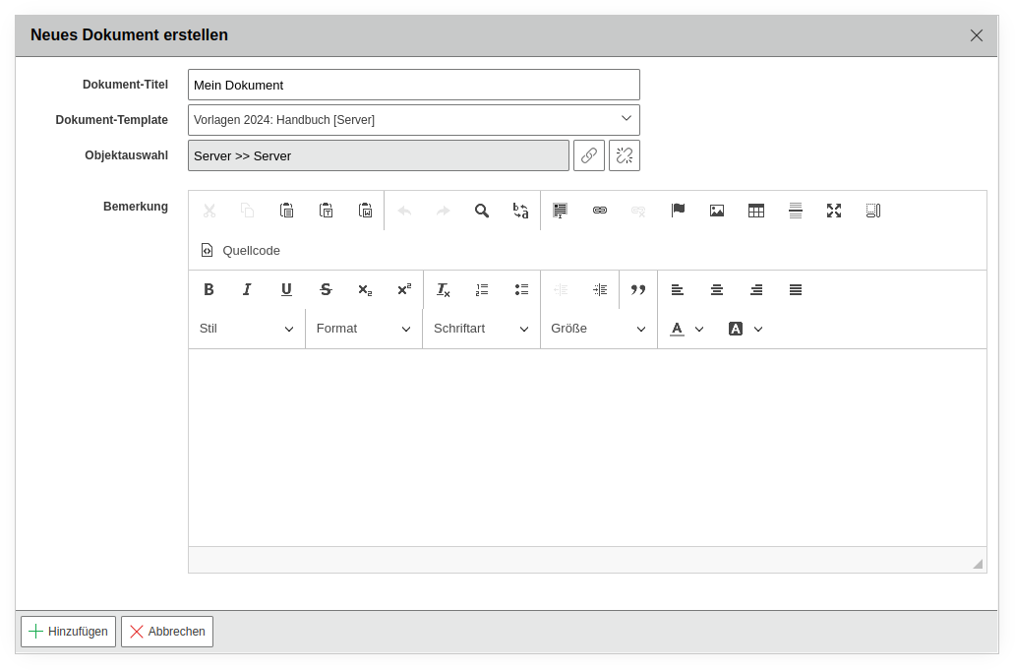Click the anchor flag icon

coord(678,211)
